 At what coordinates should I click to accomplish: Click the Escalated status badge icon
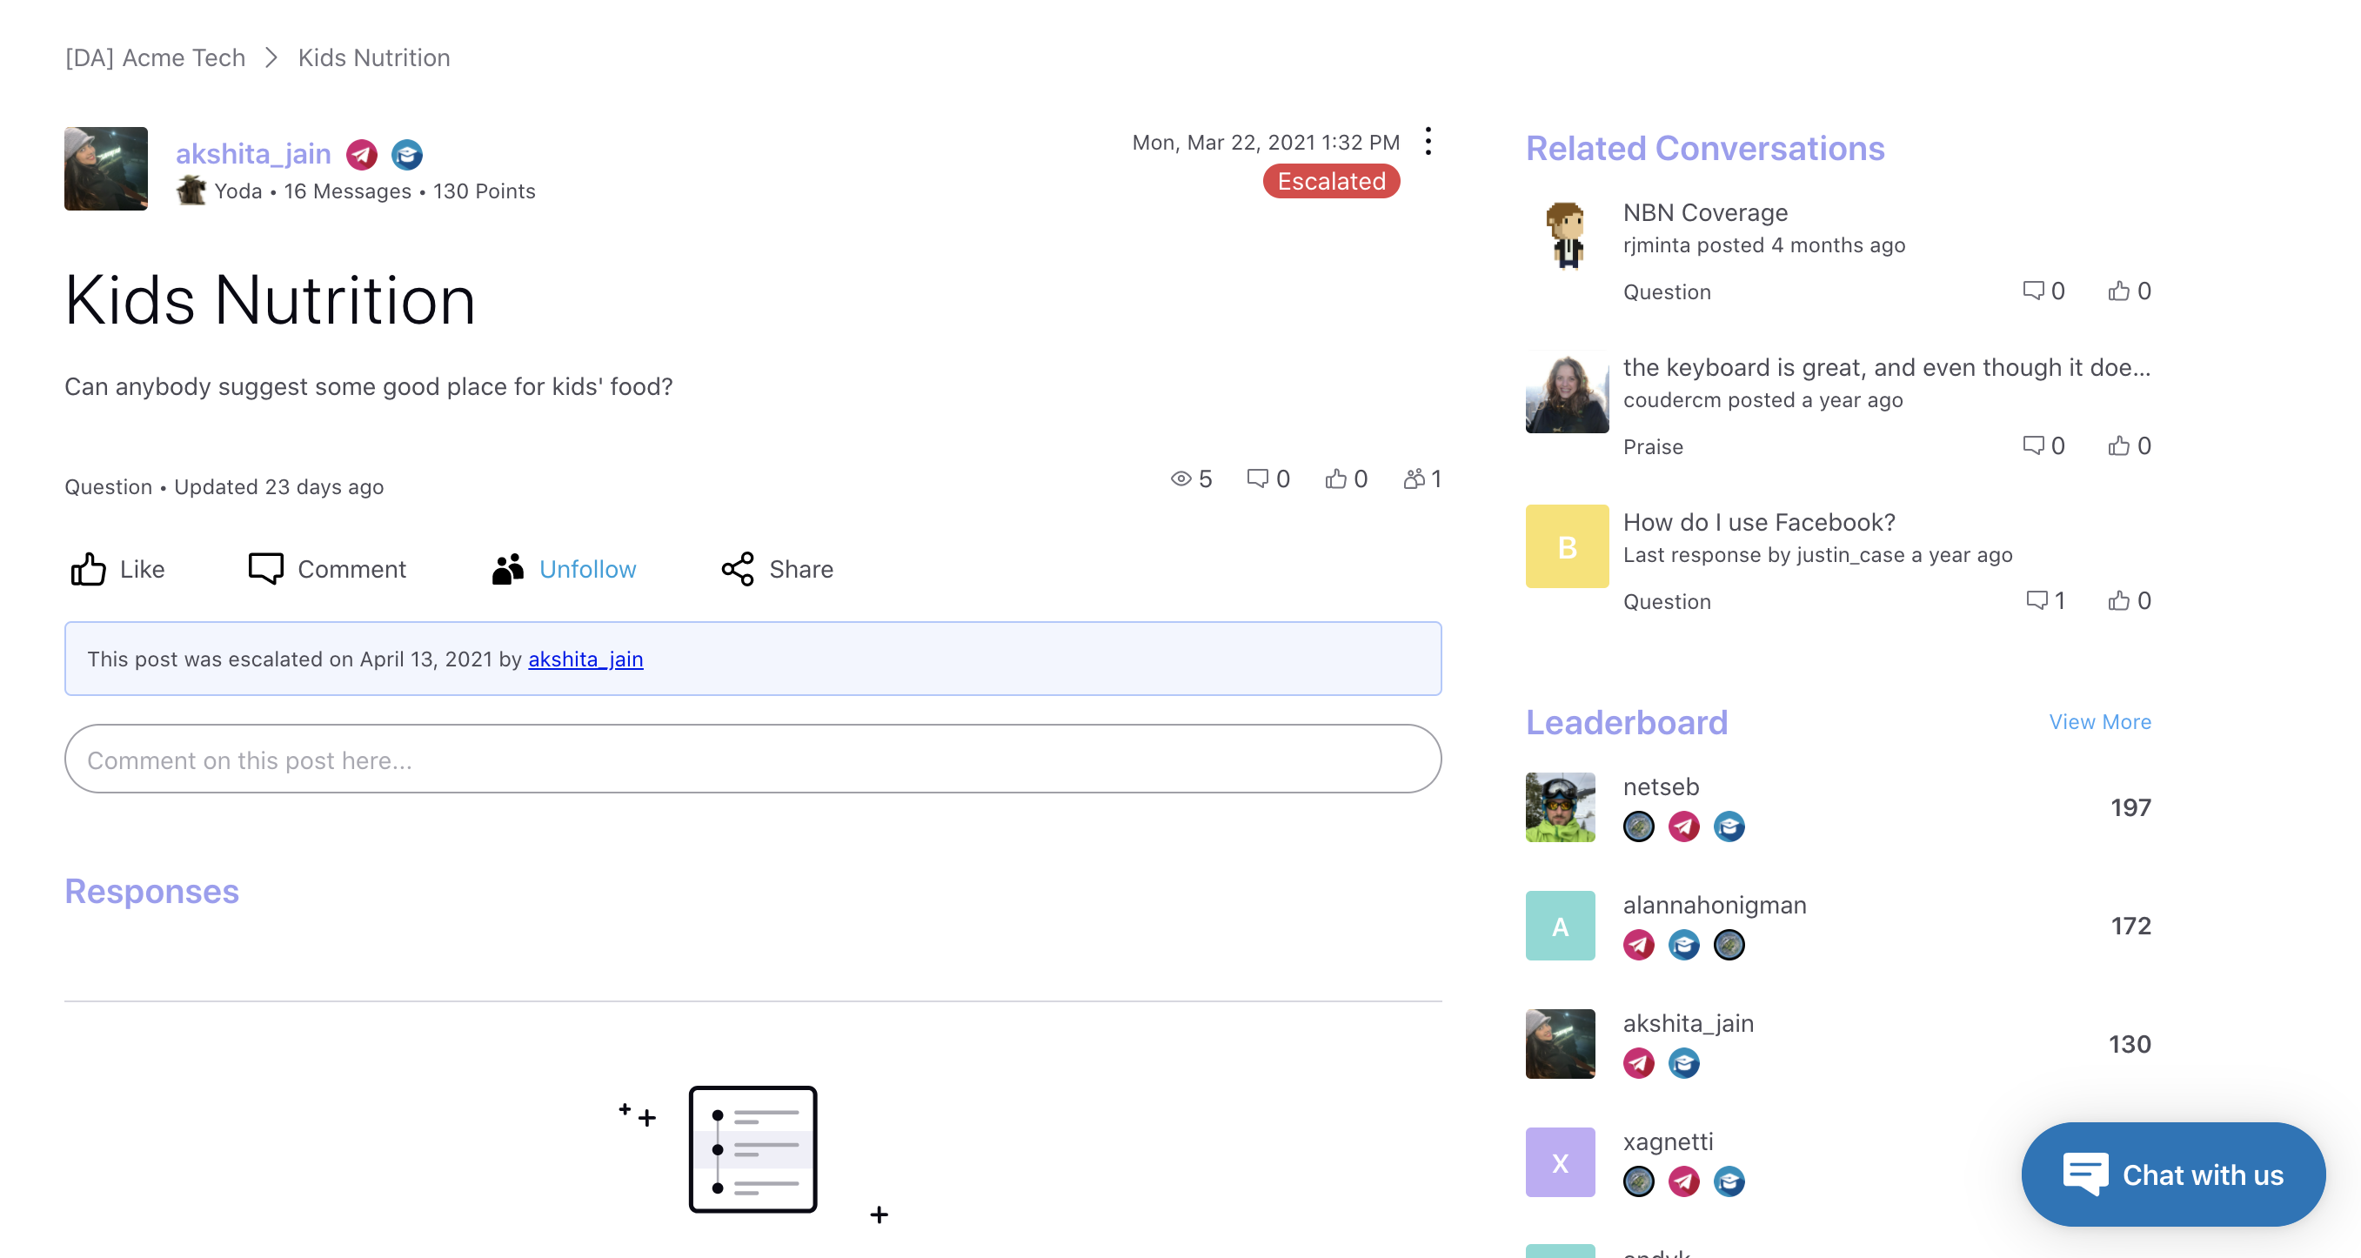coord(1330,179)
